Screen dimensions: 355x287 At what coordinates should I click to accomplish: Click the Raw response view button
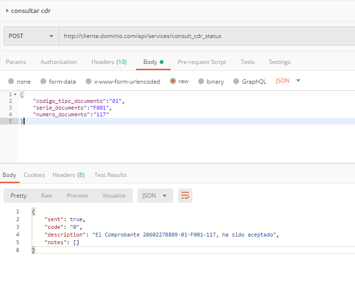click(47, 196)
